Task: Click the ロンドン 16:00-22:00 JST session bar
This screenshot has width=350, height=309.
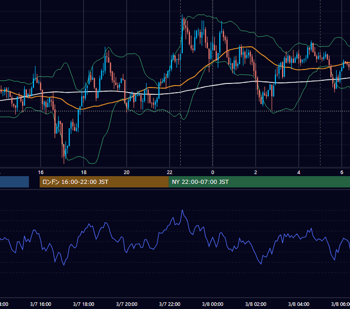Action: 104,182
